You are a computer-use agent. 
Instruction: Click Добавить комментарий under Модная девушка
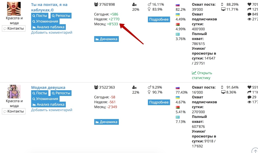coord(52,110)
